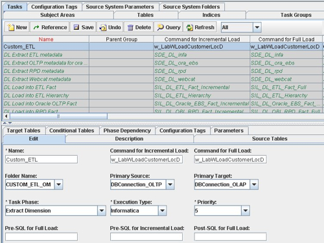
Task: Click the first SDE_DL_webcat command cell
Action: pyautogui.click(x=202, y=79)
